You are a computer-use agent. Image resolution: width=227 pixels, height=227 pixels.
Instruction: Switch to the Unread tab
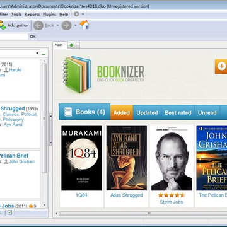click(207, 112)
